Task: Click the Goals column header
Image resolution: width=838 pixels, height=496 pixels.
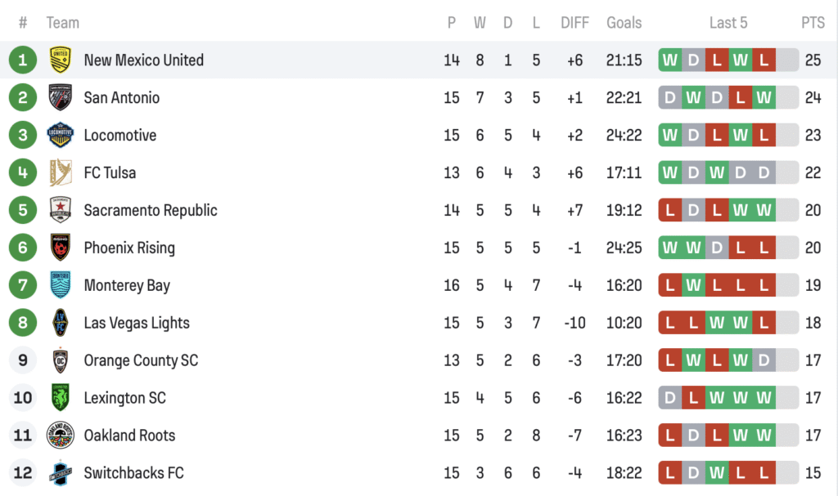Action: click(x=624, y=22)
